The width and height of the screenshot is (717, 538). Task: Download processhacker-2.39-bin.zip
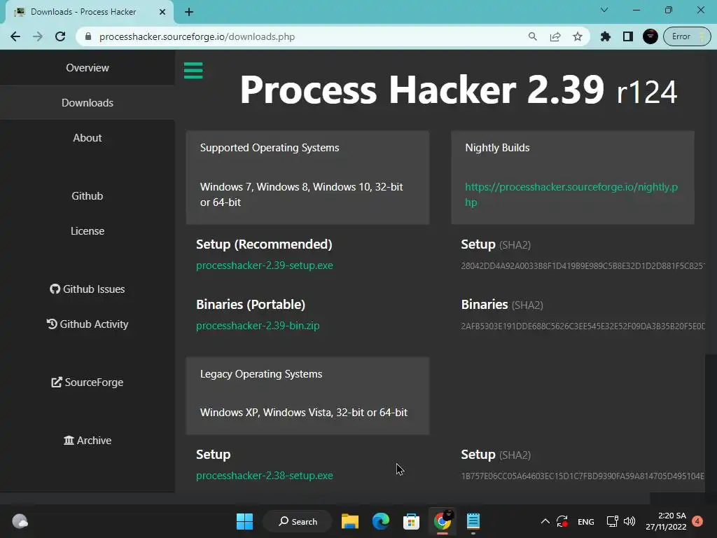point(258,326)
